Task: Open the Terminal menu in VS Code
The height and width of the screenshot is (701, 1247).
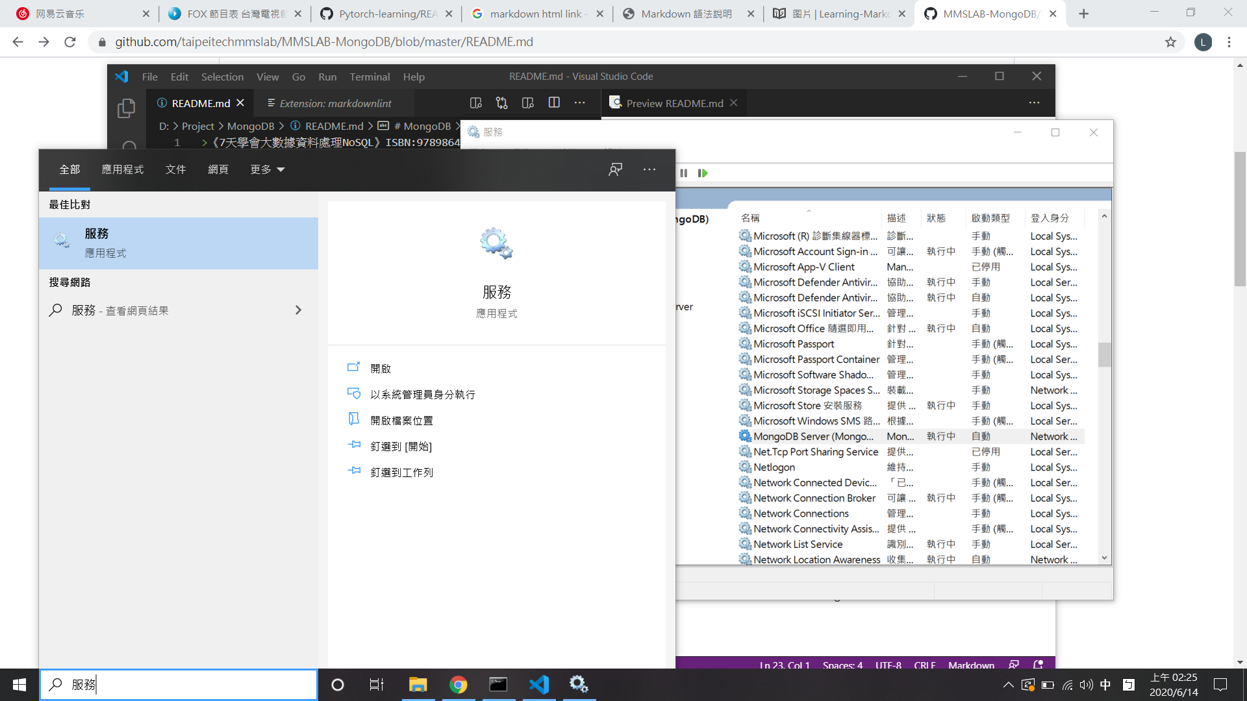Action: coord(370,77)
